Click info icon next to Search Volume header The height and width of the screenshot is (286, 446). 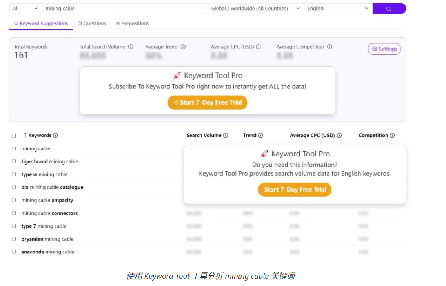pos(226,136)
